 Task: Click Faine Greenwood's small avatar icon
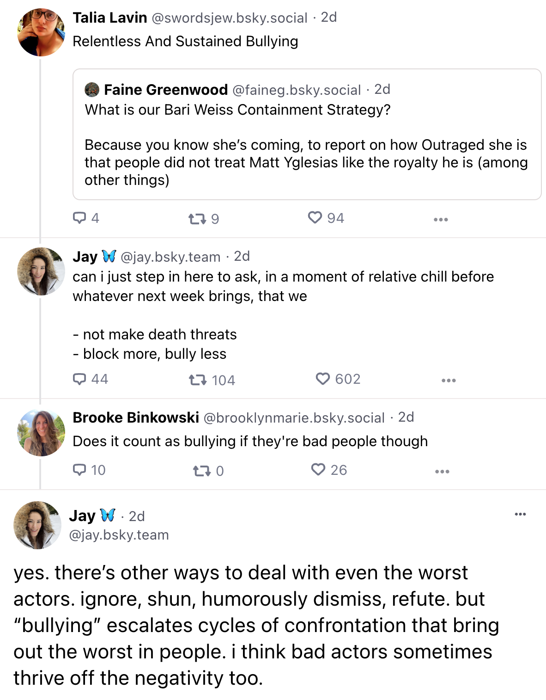(92, 90)
